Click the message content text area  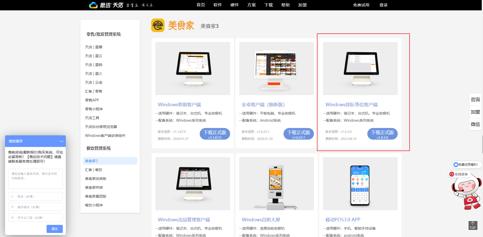click(35, 179)
